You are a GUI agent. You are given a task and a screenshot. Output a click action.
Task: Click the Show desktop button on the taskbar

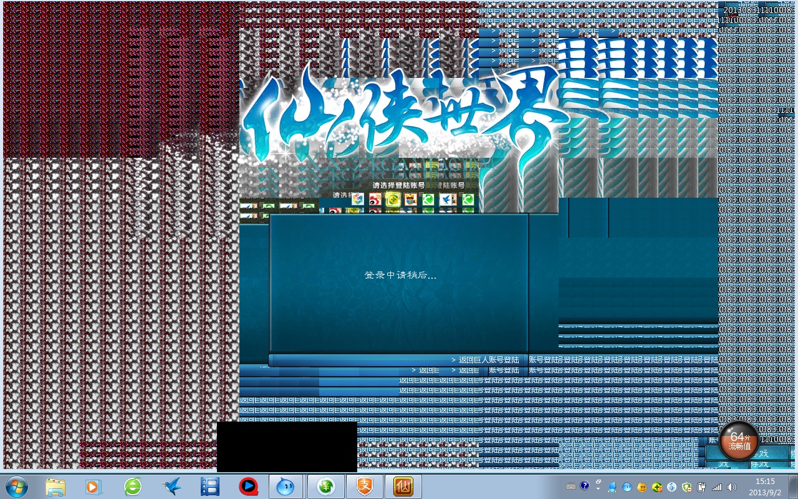[793, 487]
